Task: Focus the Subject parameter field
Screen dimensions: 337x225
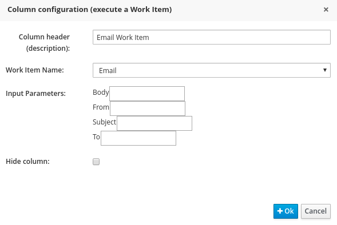Action: coord(154,123)
